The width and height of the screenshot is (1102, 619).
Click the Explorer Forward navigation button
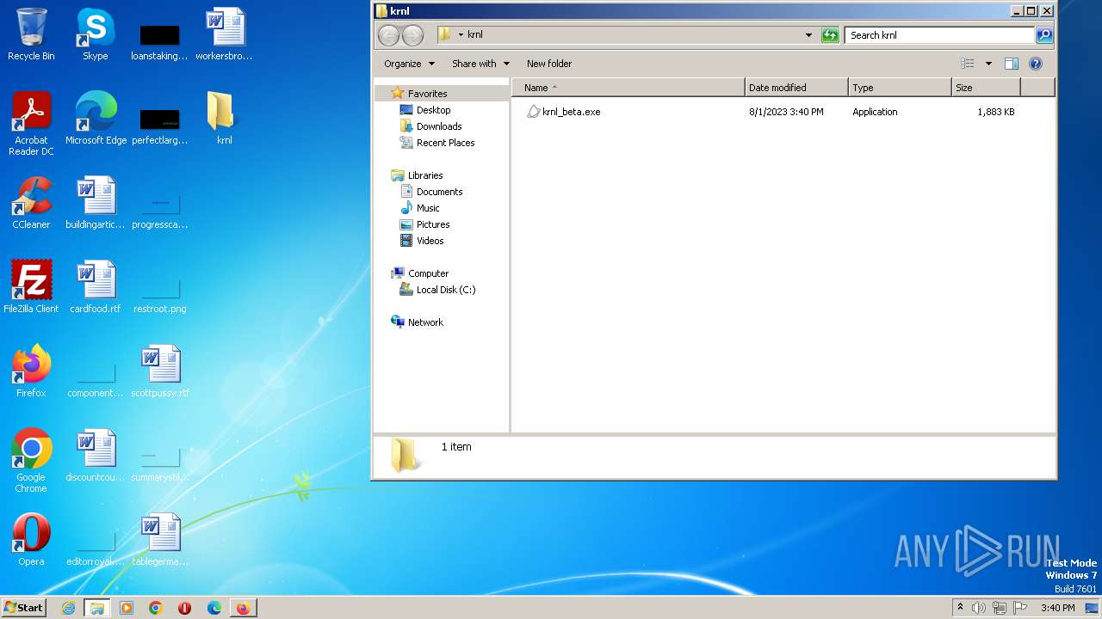(x=413, y=35)
